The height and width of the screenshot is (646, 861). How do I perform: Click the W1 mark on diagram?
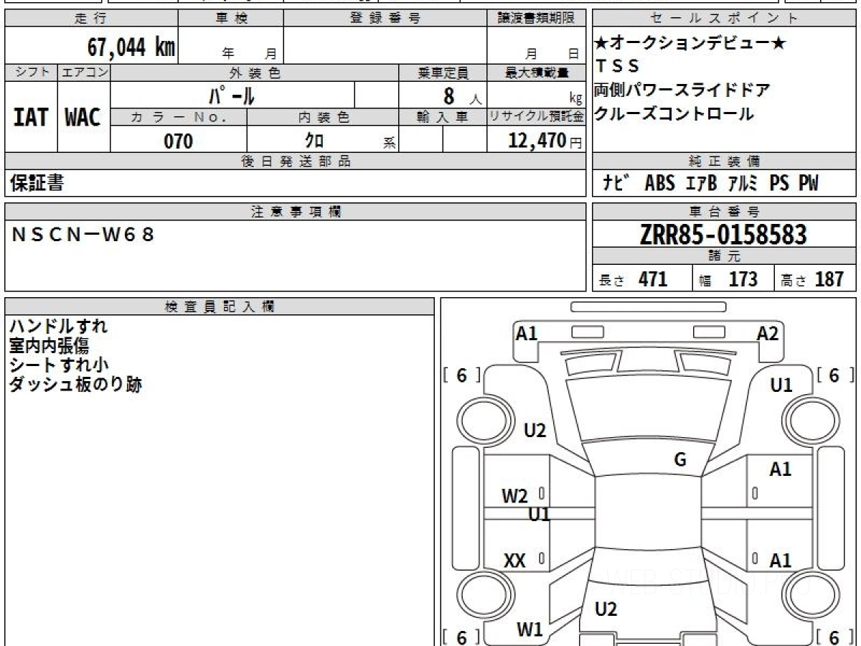[x=530, y=630]
